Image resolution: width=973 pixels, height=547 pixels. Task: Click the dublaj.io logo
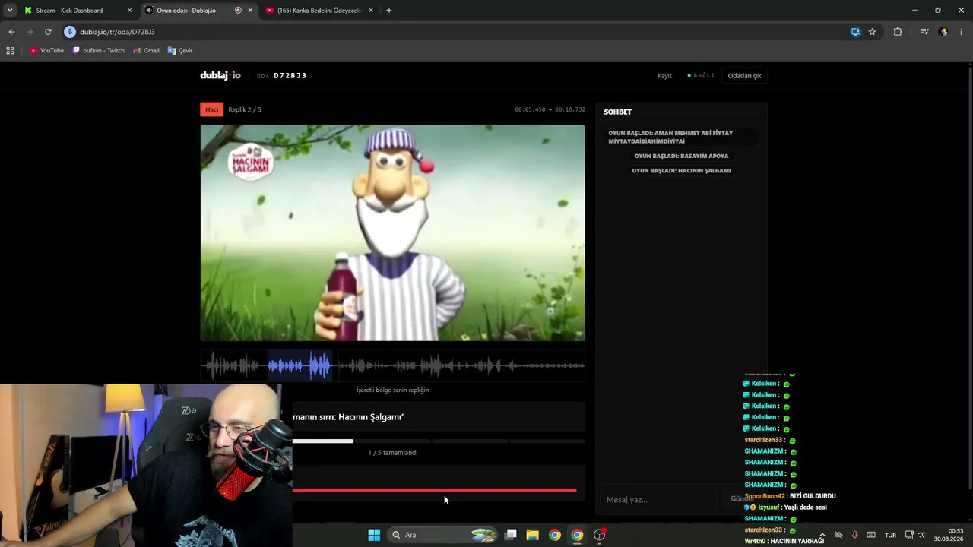(220, 75)
